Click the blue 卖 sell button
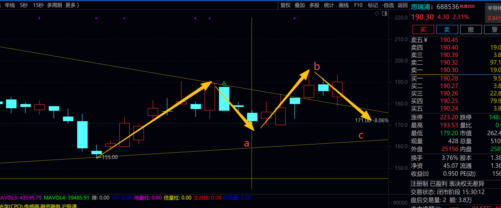Viewport: 501px width, 208px height. pyautogui.click(x=447, y=30)
